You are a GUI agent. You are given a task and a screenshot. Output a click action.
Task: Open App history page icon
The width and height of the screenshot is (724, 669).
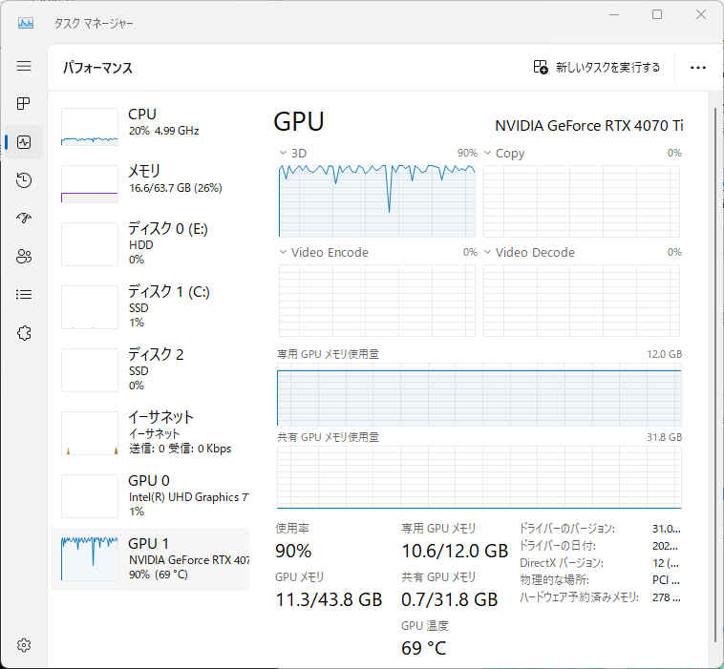click(24, 180)
